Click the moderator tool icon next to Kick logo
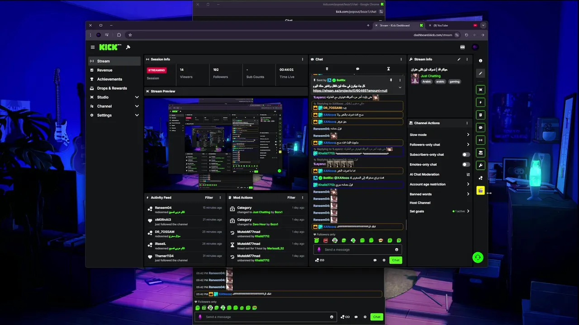The image size is (579, 325). pos(128,47)
